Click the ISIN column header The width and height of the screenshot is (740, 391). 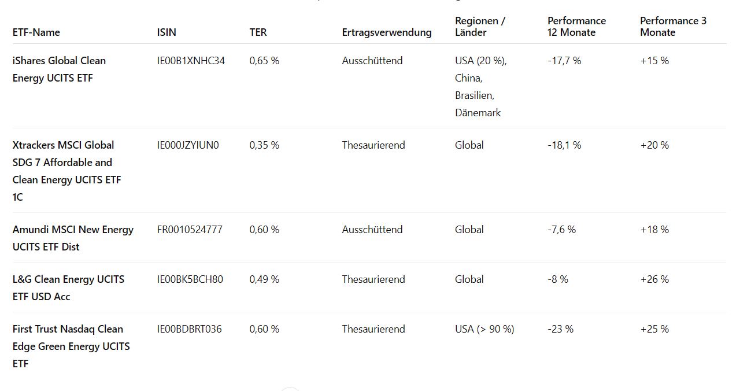[x=166, y=32]
